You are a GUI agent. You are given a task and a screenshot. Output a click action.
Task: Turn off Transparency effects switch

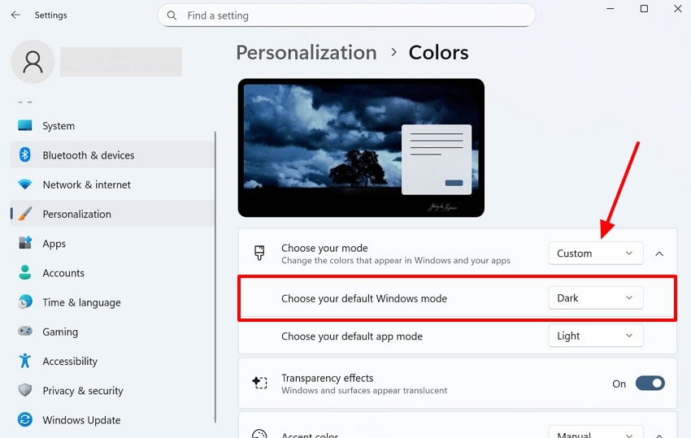pos(650,384)
